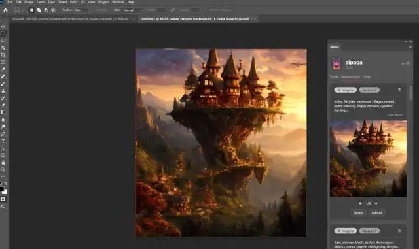Select the Lasso tool
The height and width of the screenshot is (249, 419).
coord(3,41)
